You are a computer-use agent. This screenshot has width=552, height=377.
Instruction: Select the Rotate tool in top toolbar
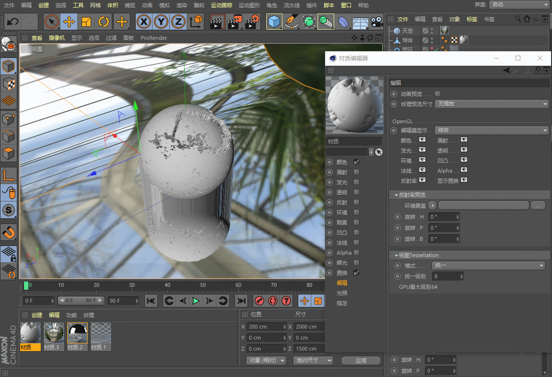tap(104, 22)
